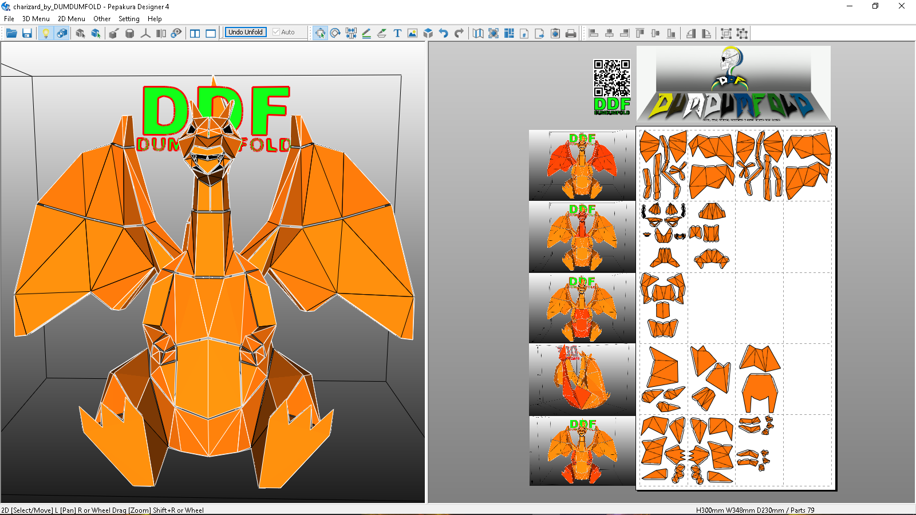Click the arrange parts blue blocks icon
Viewport: 916px width, 515px height.
tap(509, 33)
